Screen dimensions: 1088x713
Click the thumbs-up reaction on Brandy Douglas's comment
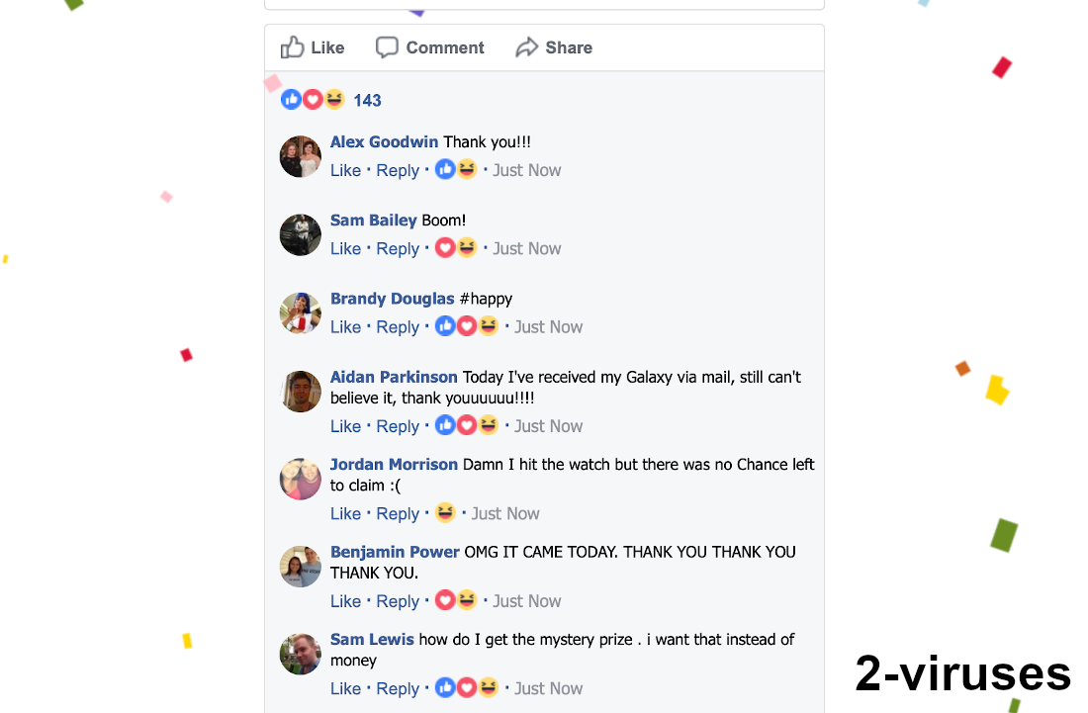click(x=445, y=325)
